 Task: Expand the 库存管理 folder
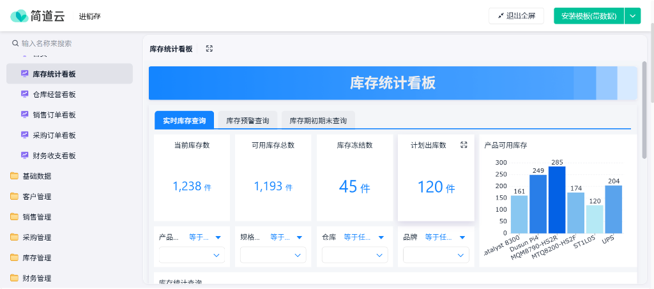pyautogui.click(x=70, y=257)
